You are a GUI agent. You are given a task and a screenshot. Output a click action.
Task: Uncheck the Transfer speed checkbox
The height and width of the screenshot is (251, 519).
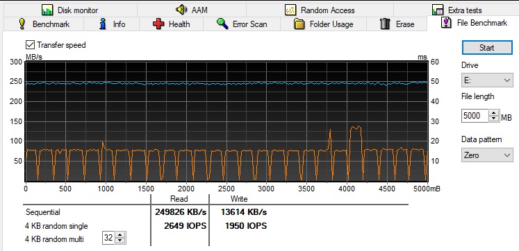tap(30, 44)
